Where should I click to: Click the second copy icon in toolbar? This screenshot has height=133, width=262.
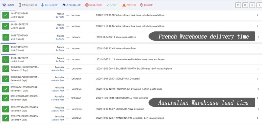point(245,5)
